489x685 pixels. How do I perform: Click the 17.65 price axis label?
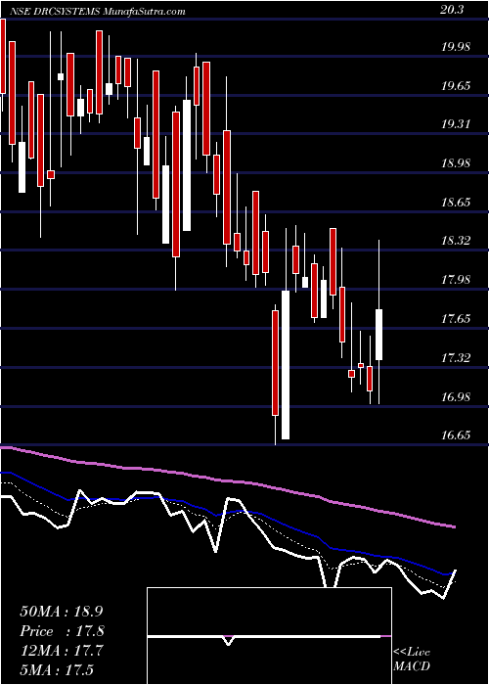pos(456,319)
